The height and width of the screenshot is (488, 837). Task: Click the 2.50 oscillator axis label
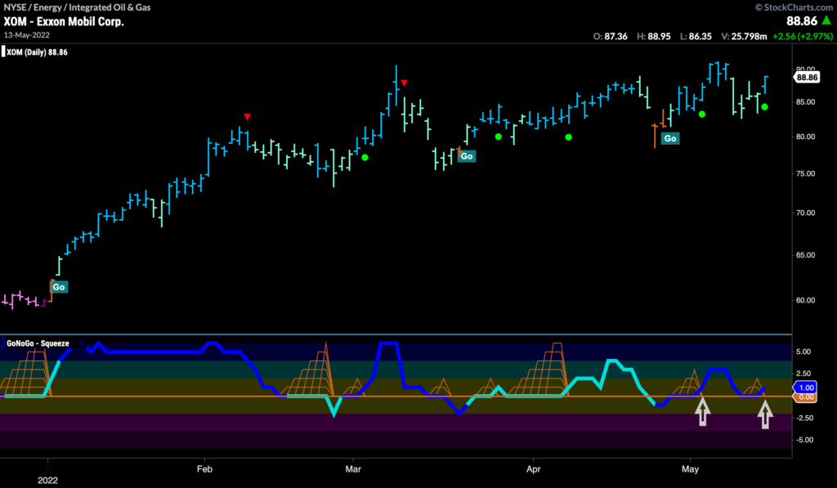click(803, 374)
